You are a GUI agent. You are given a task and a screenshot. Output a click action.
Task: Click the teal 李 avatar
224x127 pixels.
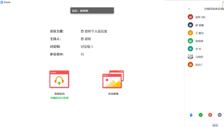[x=190, y=49]
